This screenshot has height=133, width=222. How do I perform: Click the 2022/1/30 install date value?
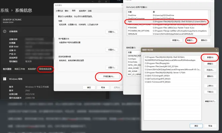30,94
